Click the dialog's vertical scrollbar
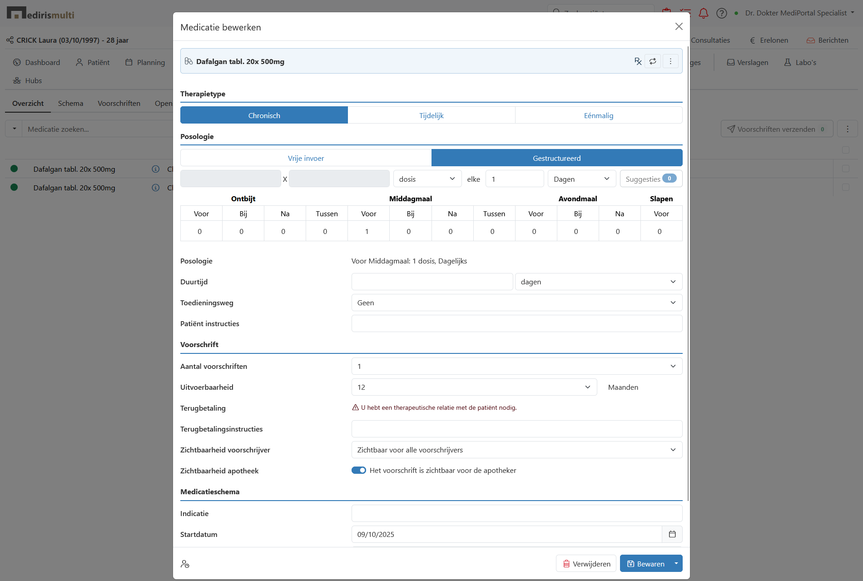 [x=688, y=273]
